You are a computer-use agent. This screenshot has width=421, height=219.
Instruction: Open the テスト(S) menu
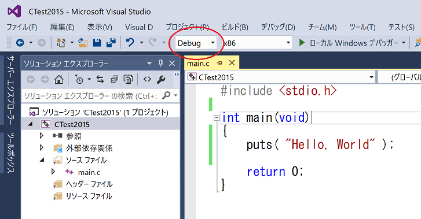[401, 27]
